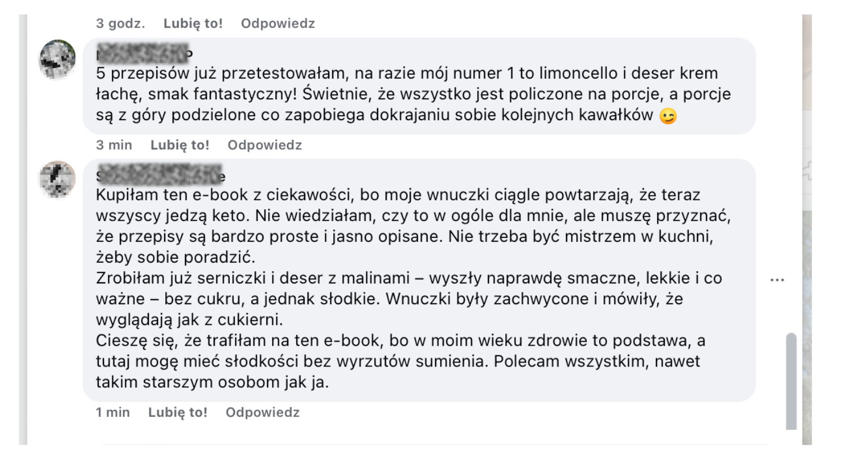Click the '1 min' timestamp on the bottom comment

click(x=111, y=413)
